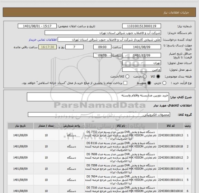This screenshot has height=193, width=199.
Task: Open اطلاعات تماس خریدار link
Action: [42, 40]
